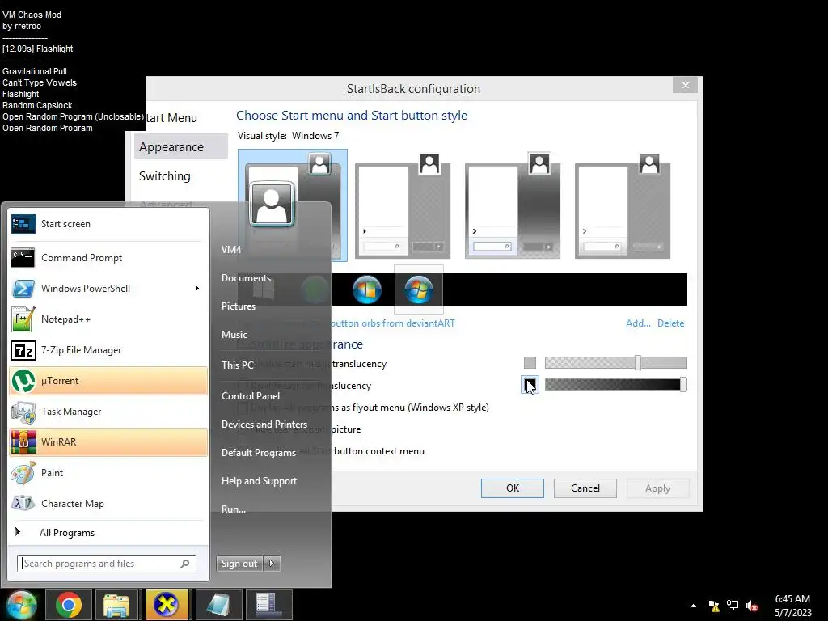Open Devices and Printers
This screenshot has height=621, width=828.
tap(264, 425)
